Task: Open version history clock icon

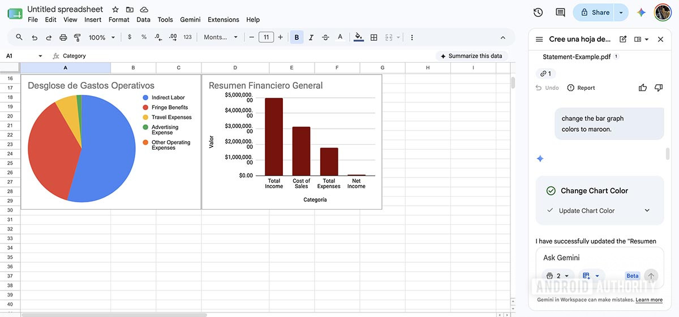Action: point(538,12)
